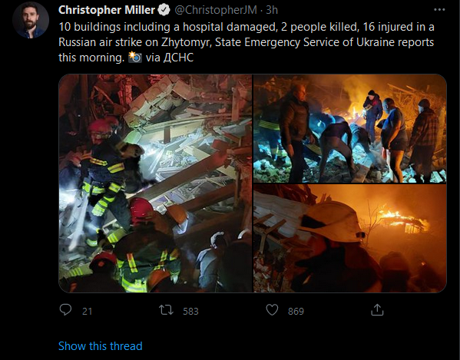Click the ДСНС text in the tweet
The width and height of the screenshot is (460, 360).
pyautogui.click(x=178, y=58)
